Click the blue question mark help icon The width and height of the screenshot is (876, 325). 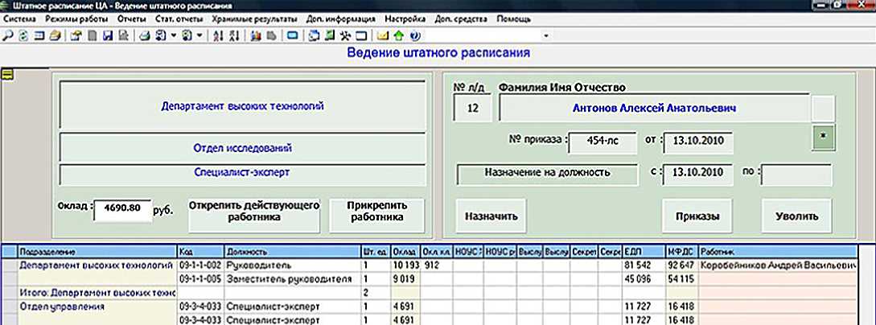pyautogui.click(x=413, y=35)
